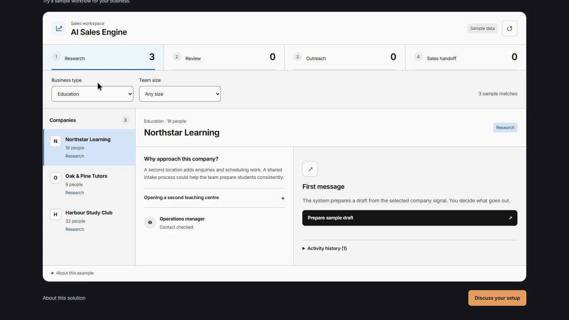The height and width of the screenshot is (320, 569).
Task: Expand About this example details
Action: (73, 273)
